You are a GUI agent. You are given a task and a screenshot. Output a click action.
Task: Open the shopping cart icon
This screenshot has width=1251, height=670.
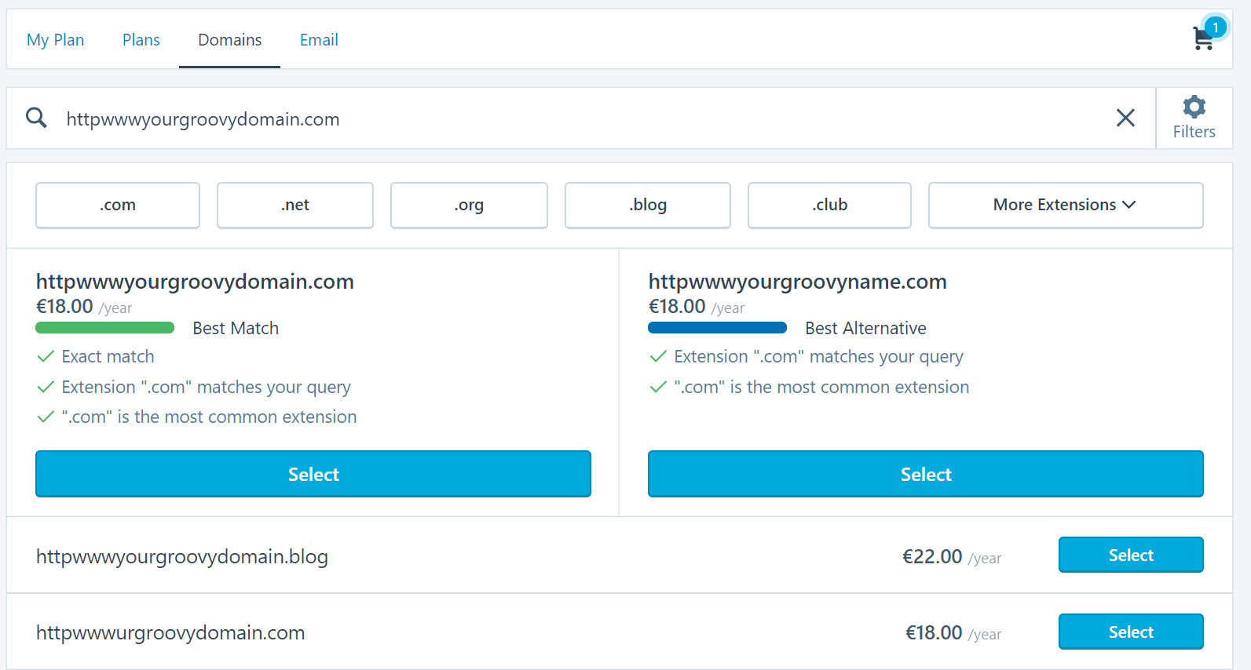pos(1204,38)
